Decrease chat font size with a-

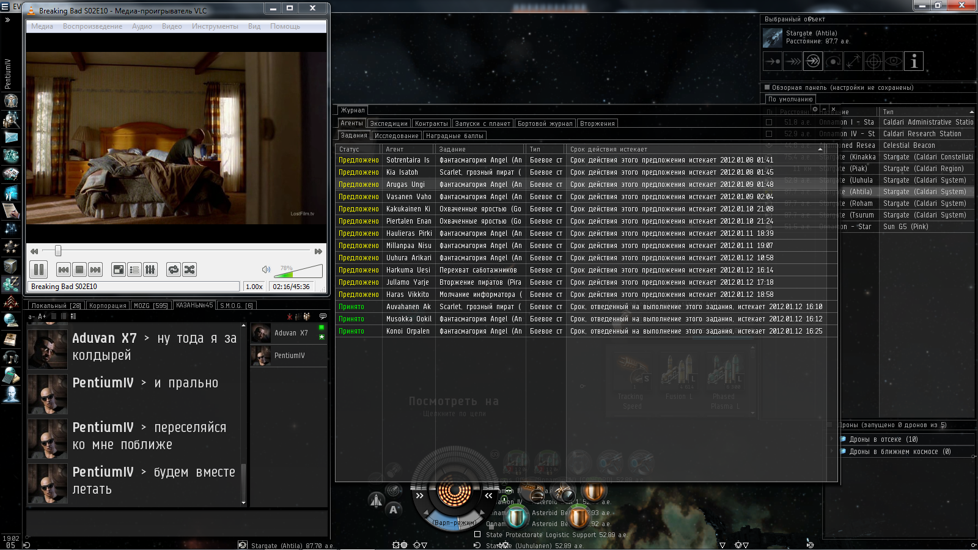click(32, 317)
